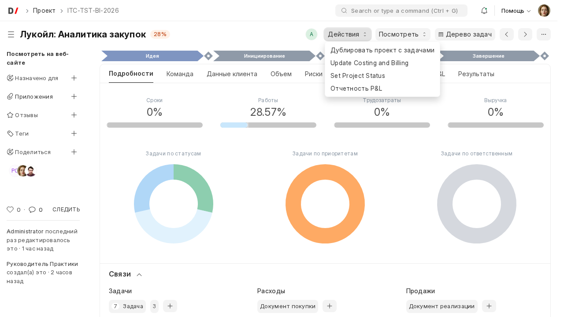
Task: Open the Дерево задач view
Action: [465, 34]
